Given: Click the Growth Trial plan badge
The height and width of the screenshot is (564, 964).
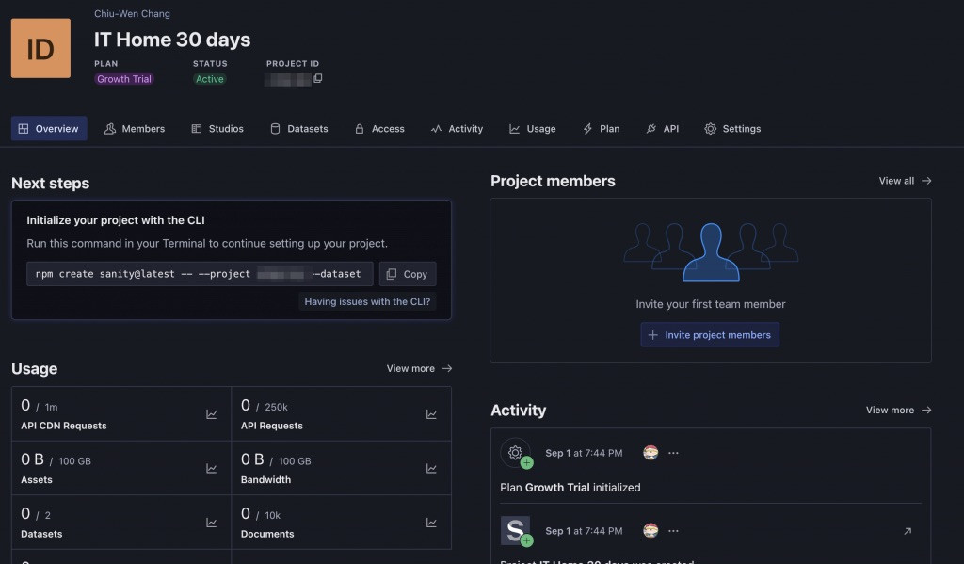Looking at the screenshot, I should [124, 79].
